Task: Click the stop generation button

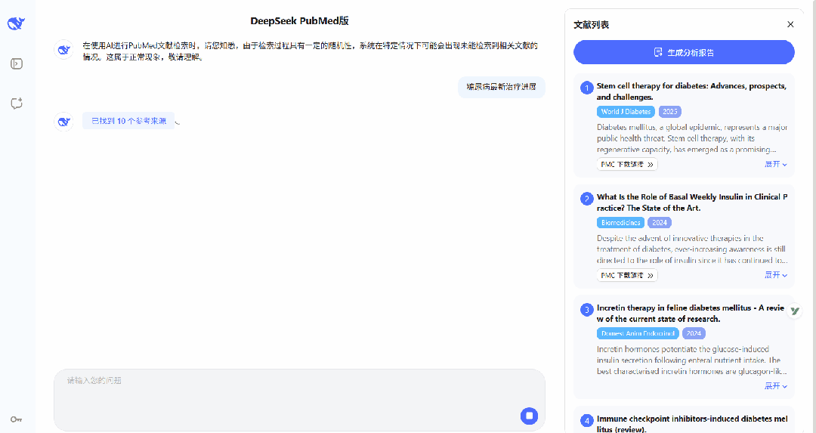Action: point(529,416)
